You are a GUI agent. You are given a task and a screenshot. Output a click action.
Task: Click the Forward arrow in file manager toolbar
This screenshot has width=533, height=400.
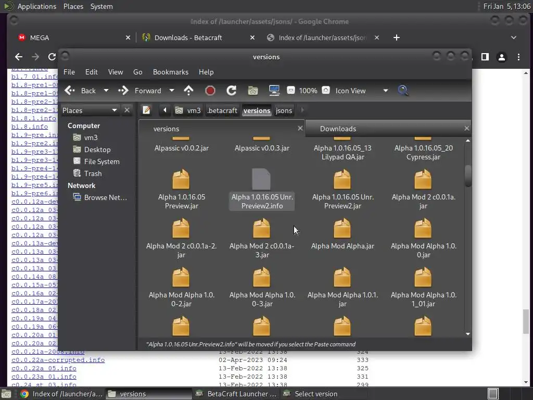coord(123,91)
